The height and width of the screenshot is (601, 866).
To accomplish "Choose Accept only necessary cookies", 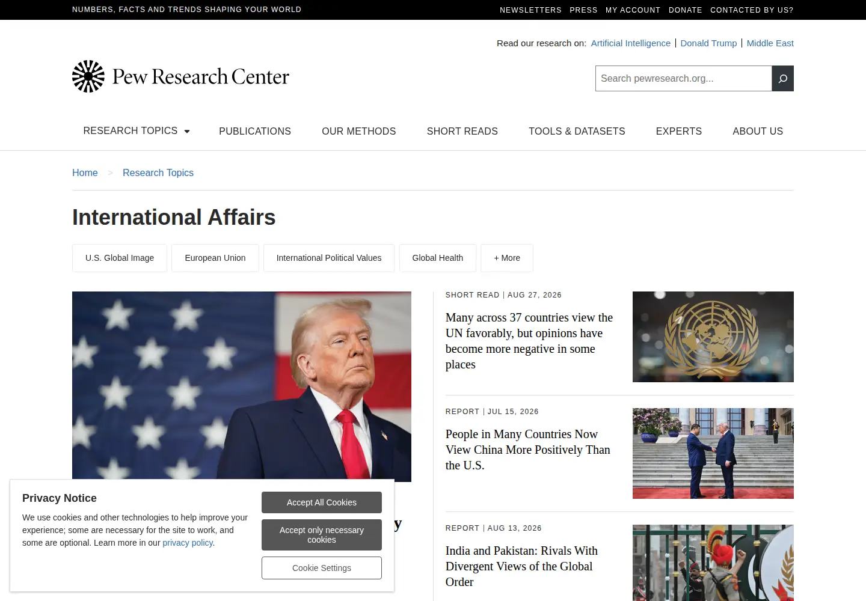I will click(322, 535).
